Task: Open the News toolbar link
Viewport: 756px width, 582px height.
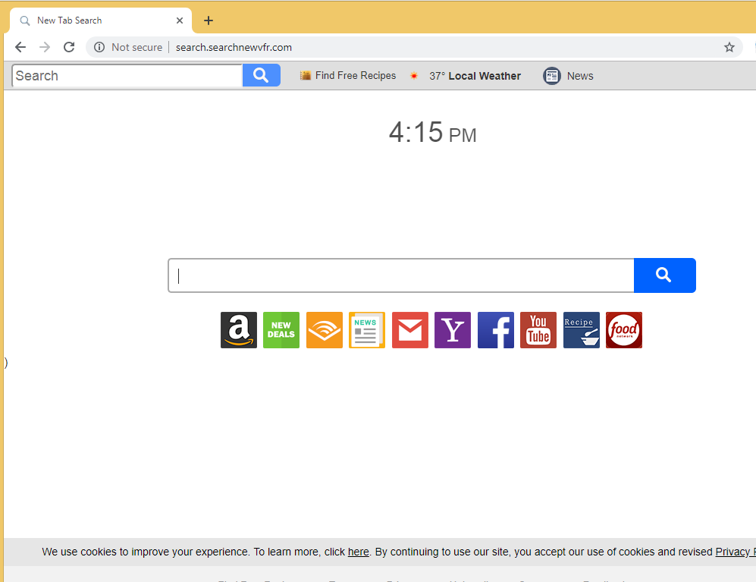Action: (x=580, y=76)
